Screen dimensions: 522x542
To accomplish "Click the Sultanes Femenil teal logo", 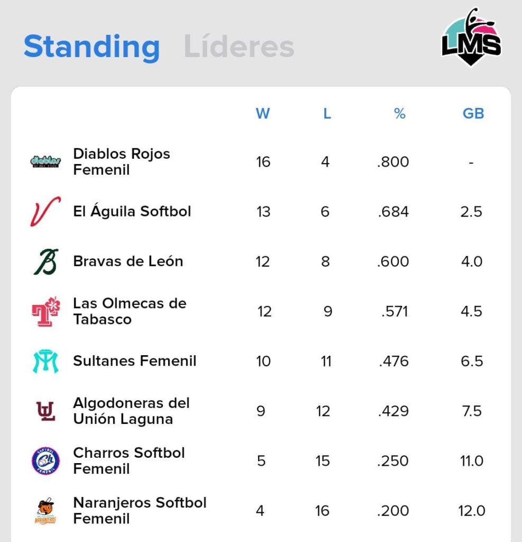I will point(45,361).
